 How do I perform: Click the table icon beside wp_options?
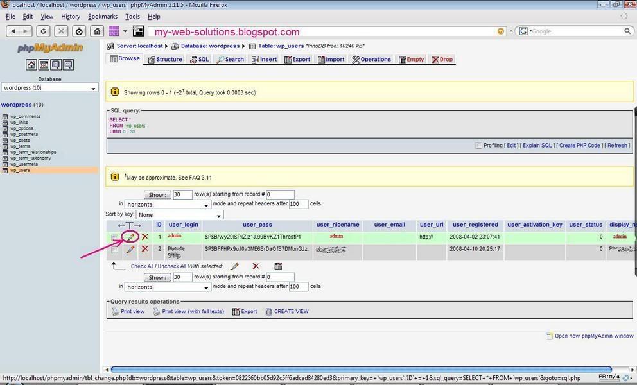5,128
